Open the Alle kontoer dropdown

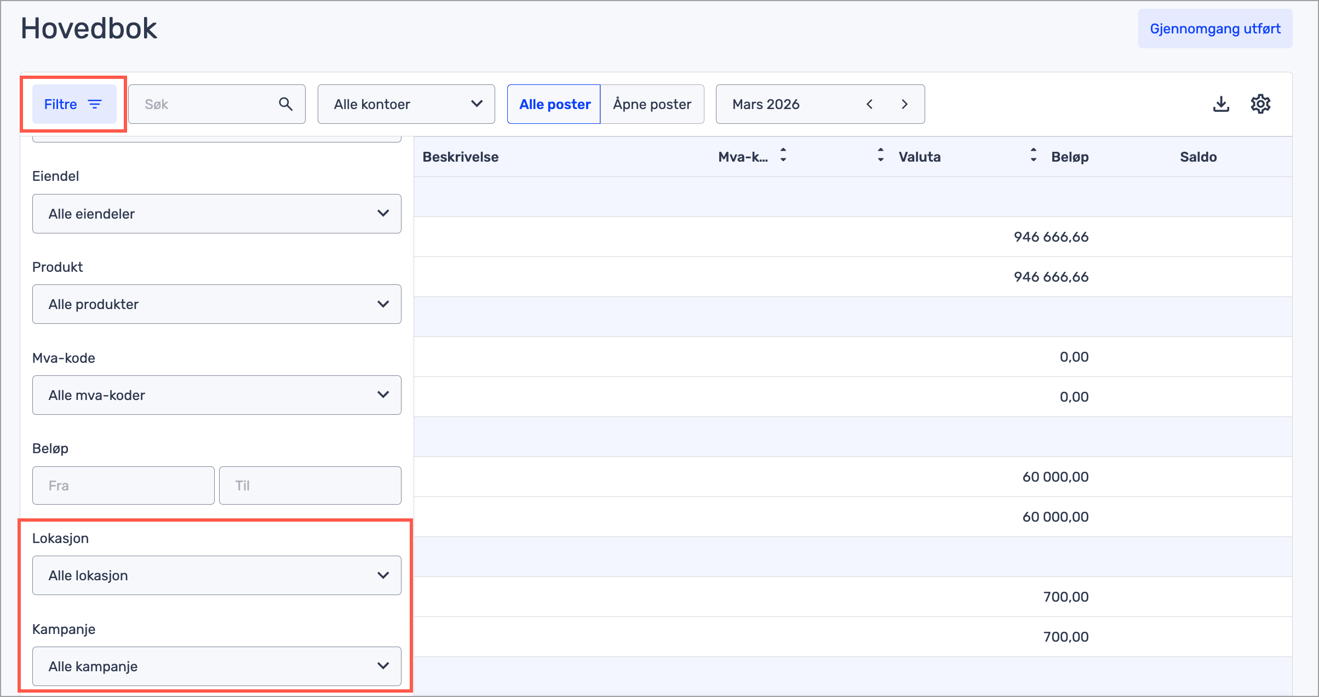(406, 104)
